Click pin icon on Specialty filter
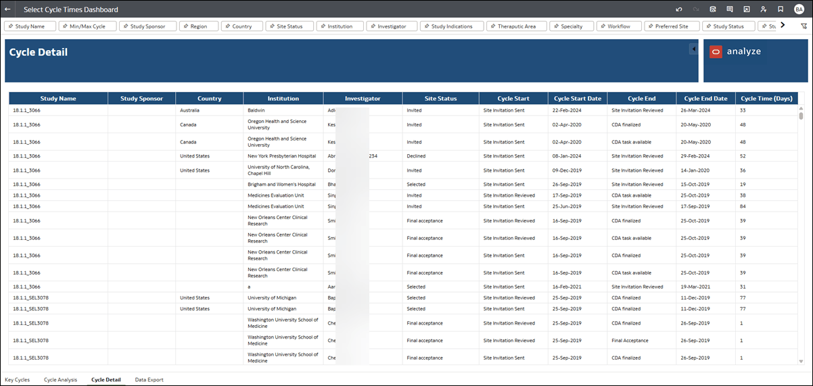The height and width of the screenshot is (386, 813). [x=555, y=26]
